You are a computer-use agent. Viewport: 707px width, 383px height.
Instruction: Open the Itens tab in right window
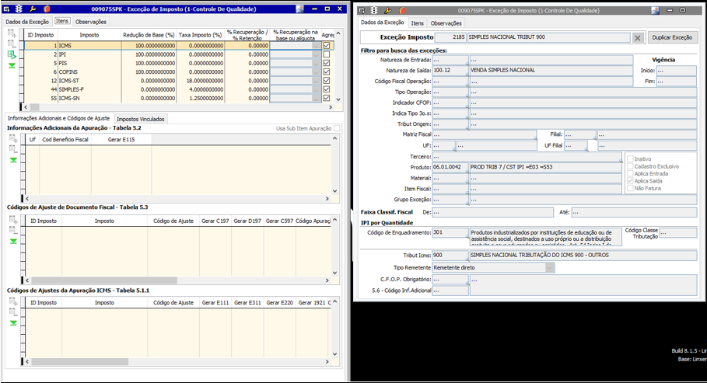pos(418,23)
